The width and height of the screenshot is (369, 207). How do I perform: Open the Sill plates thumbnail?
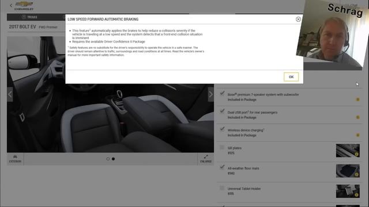[348, 151]
